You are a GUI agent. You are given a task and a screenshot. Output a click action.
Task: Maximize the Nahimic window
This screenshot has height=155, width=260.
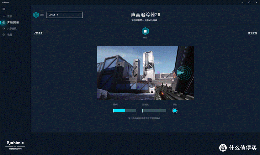click(x=249, y=2)
